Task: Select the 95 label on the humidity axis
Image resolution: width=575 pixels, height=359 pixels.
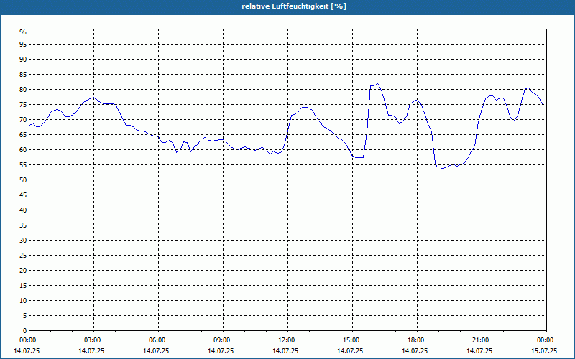Action: pyautogui.click(x=23, y=45)
